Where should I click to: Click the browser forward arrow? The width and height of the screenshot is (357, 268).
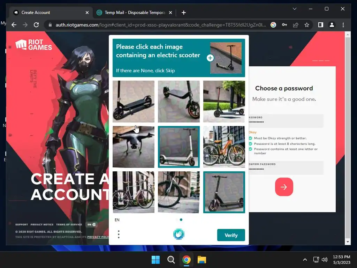25,25
